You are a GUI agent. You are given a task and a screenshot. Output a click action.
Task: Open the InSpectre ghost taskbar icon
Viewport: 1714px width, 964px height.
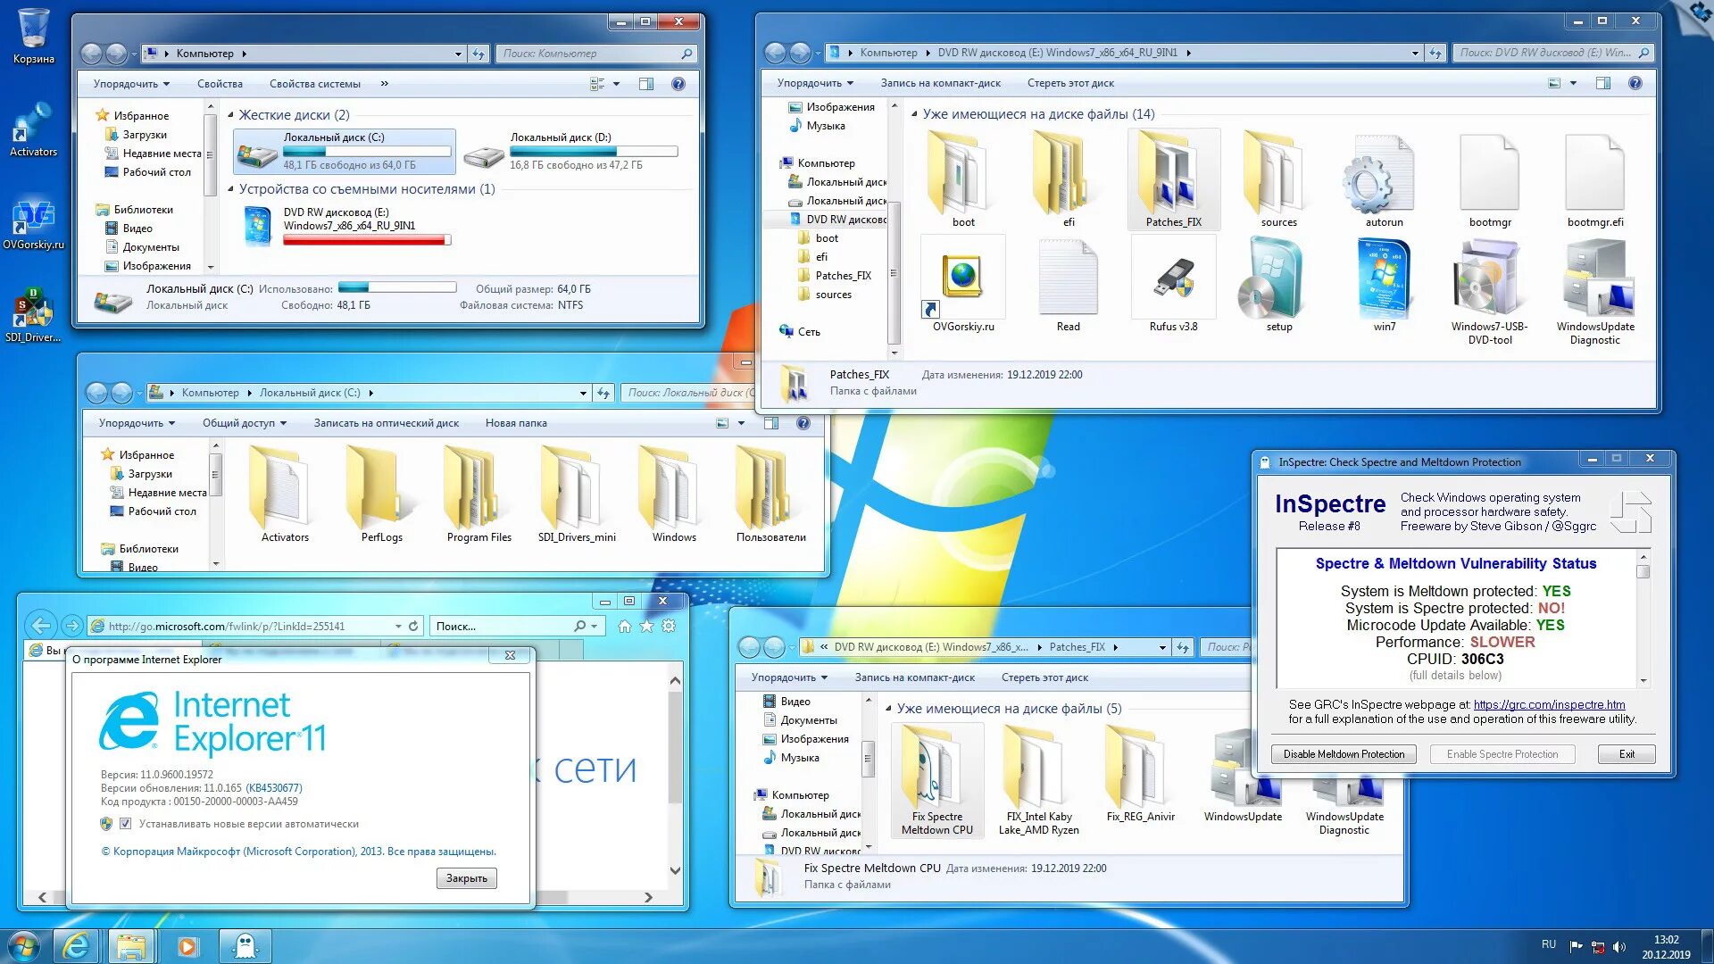click(245, 945)
